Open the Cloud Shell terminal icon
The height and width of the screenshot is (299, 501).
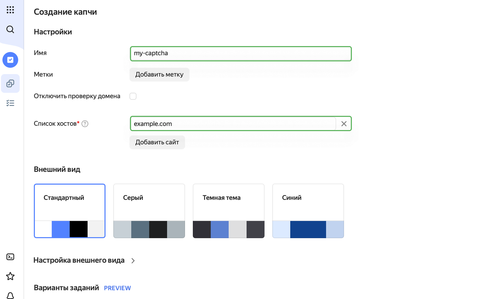click(x=10, y=257)
